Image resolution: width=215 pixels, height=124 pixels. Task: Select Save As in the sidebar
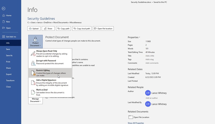[x=9, y=55]
